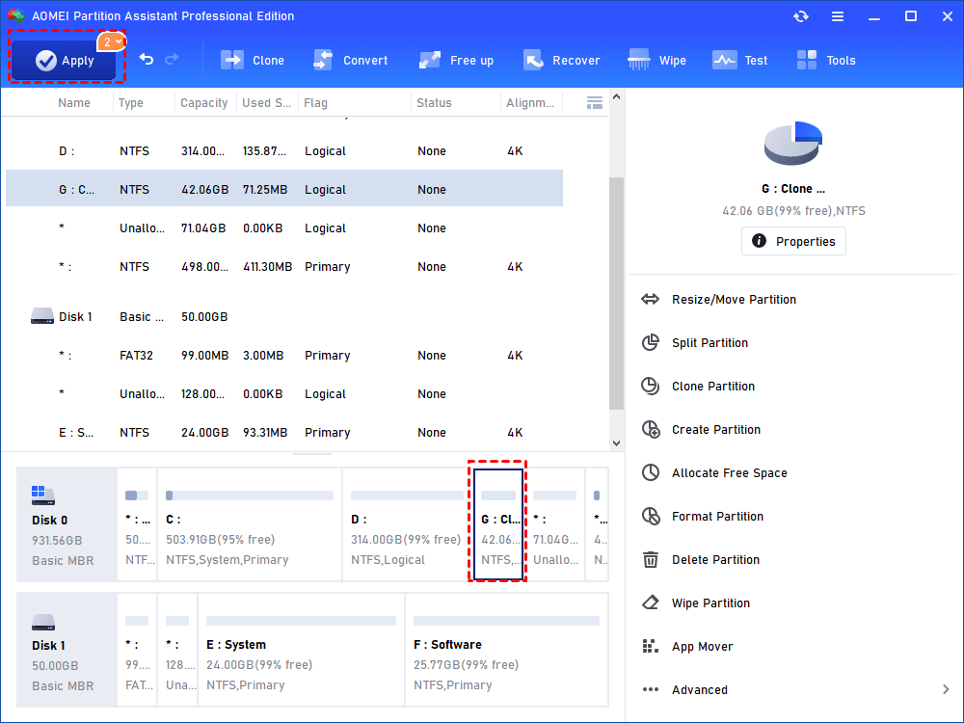Select 71.04GB unallocated block on Disk 0
The image size is (964, 723).
(x=554, y=524)
